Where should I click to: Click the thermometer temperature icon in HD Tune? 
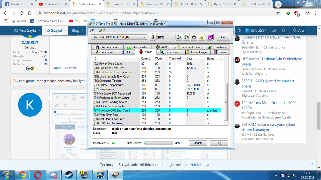tap(153, 37)
